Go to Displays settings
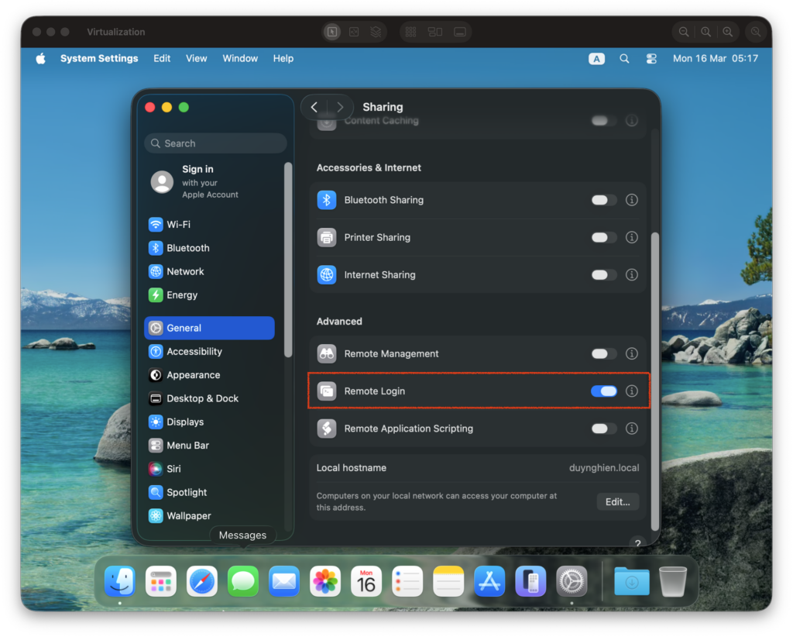Screen dimensions: 793x637 (x=185, y=422)
